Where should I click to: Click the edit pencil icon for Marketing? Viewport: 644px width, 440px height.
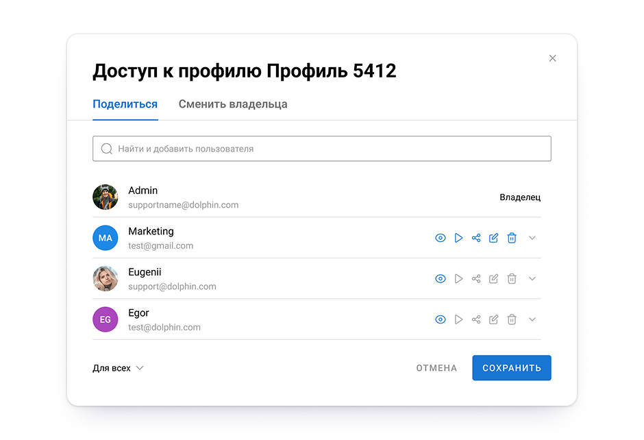tap(493, 238)
